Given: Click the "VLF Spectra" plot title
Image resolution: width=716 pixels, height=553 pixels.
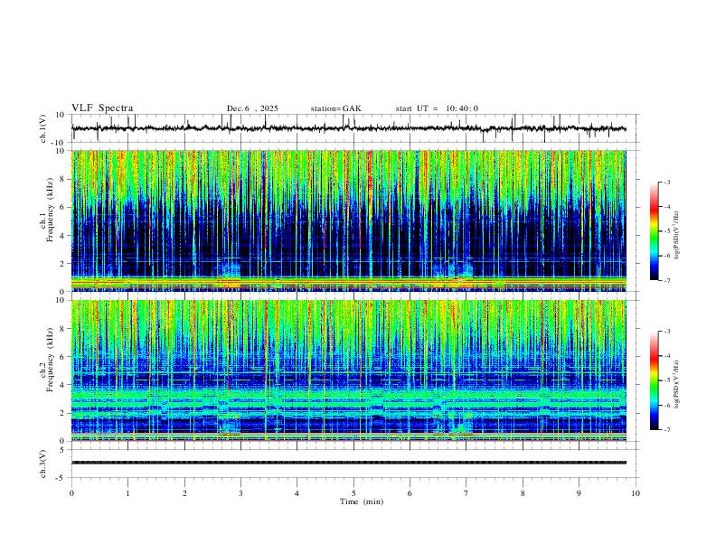Looking at the screenshot, I should tap(102, 108).
